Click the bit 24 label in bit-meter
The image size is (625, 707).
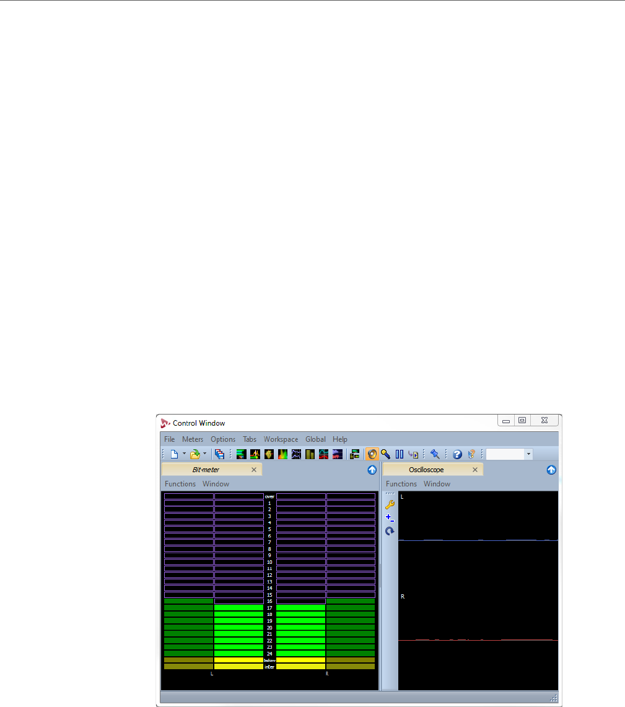[x=269, y=654]
